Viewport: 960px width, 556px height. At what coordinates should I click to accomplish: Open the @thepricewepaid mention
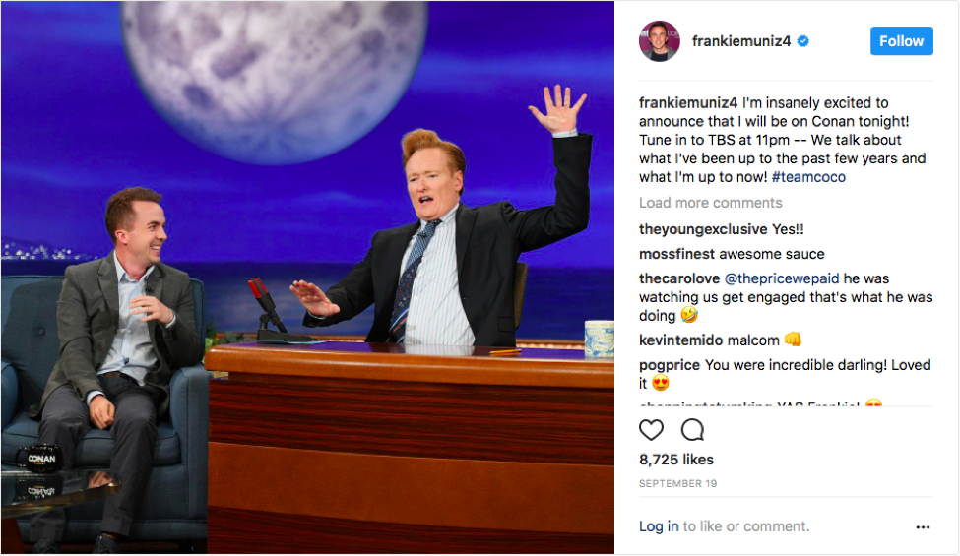pos(781,278)
